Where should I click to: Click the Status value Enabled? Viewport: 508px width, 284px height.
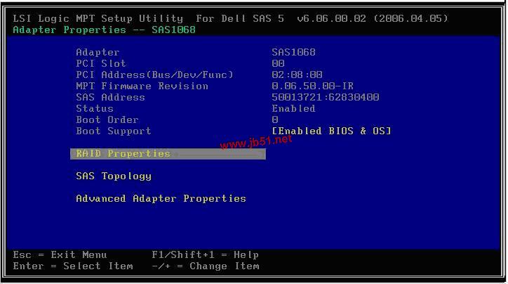click(293, 109)
